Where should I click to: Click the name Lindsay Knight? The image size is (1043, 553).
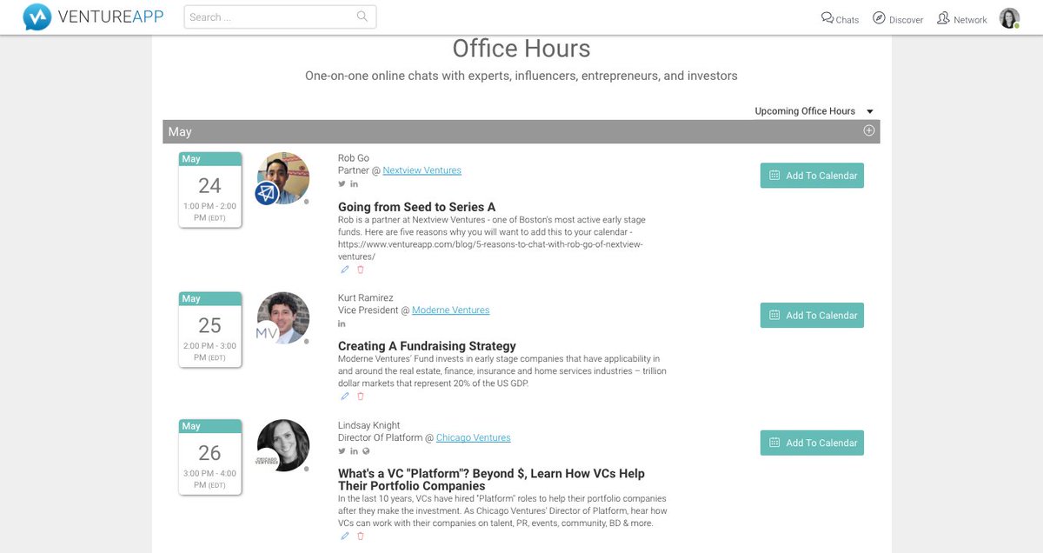tap(369, 425)
